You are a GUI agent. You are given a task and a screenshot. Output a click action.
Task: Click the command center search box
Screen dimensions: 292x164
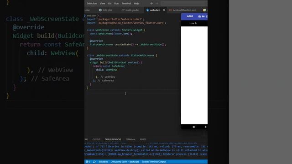pos(184,3)
